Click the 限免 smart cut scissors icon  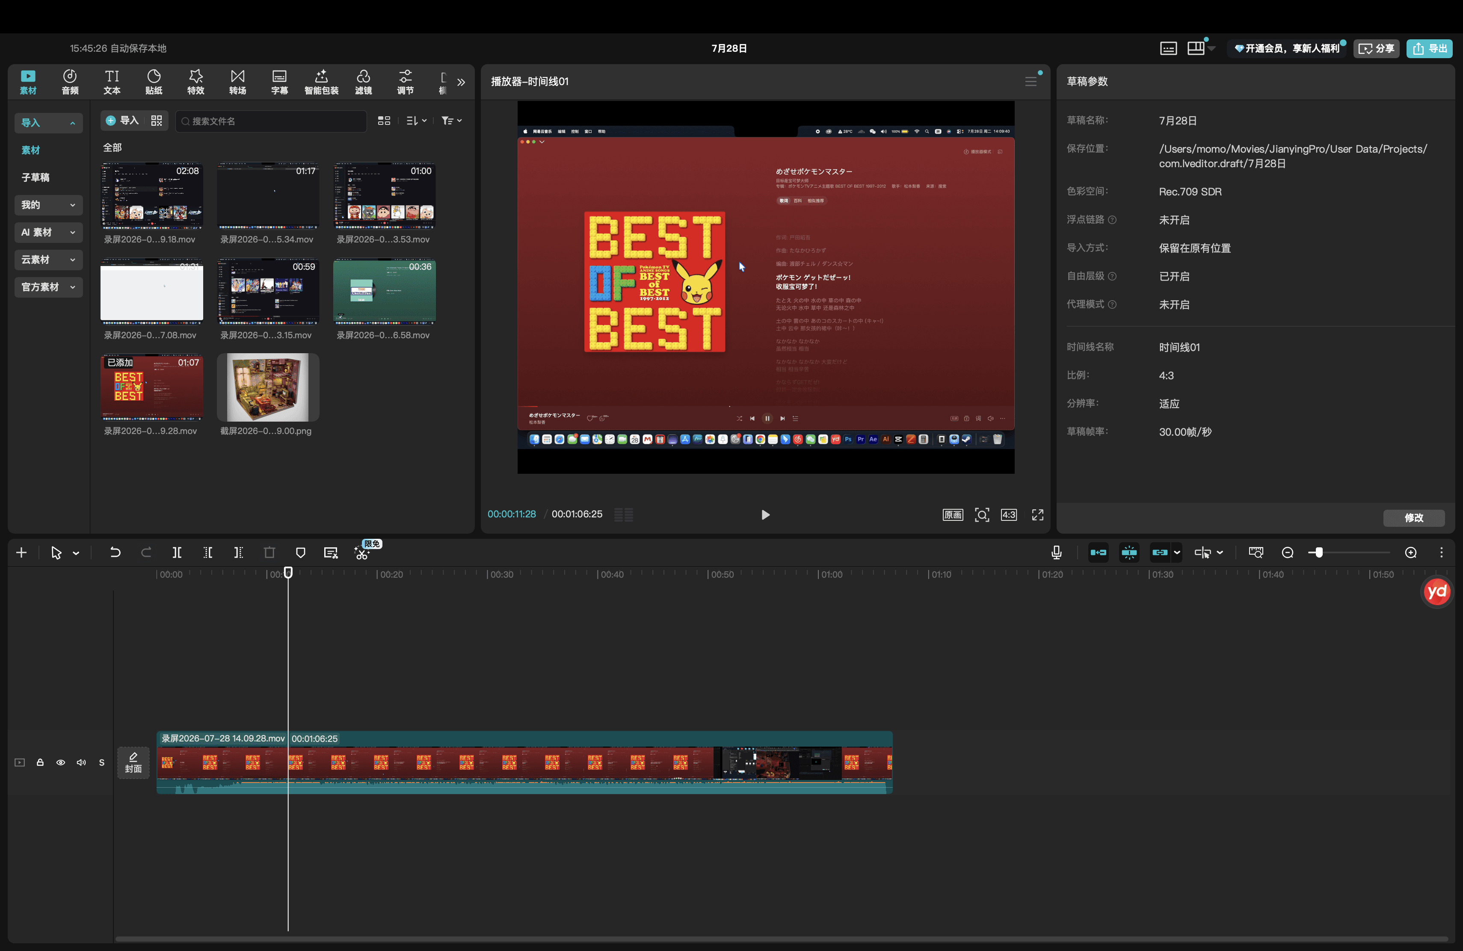coord(362,553)
